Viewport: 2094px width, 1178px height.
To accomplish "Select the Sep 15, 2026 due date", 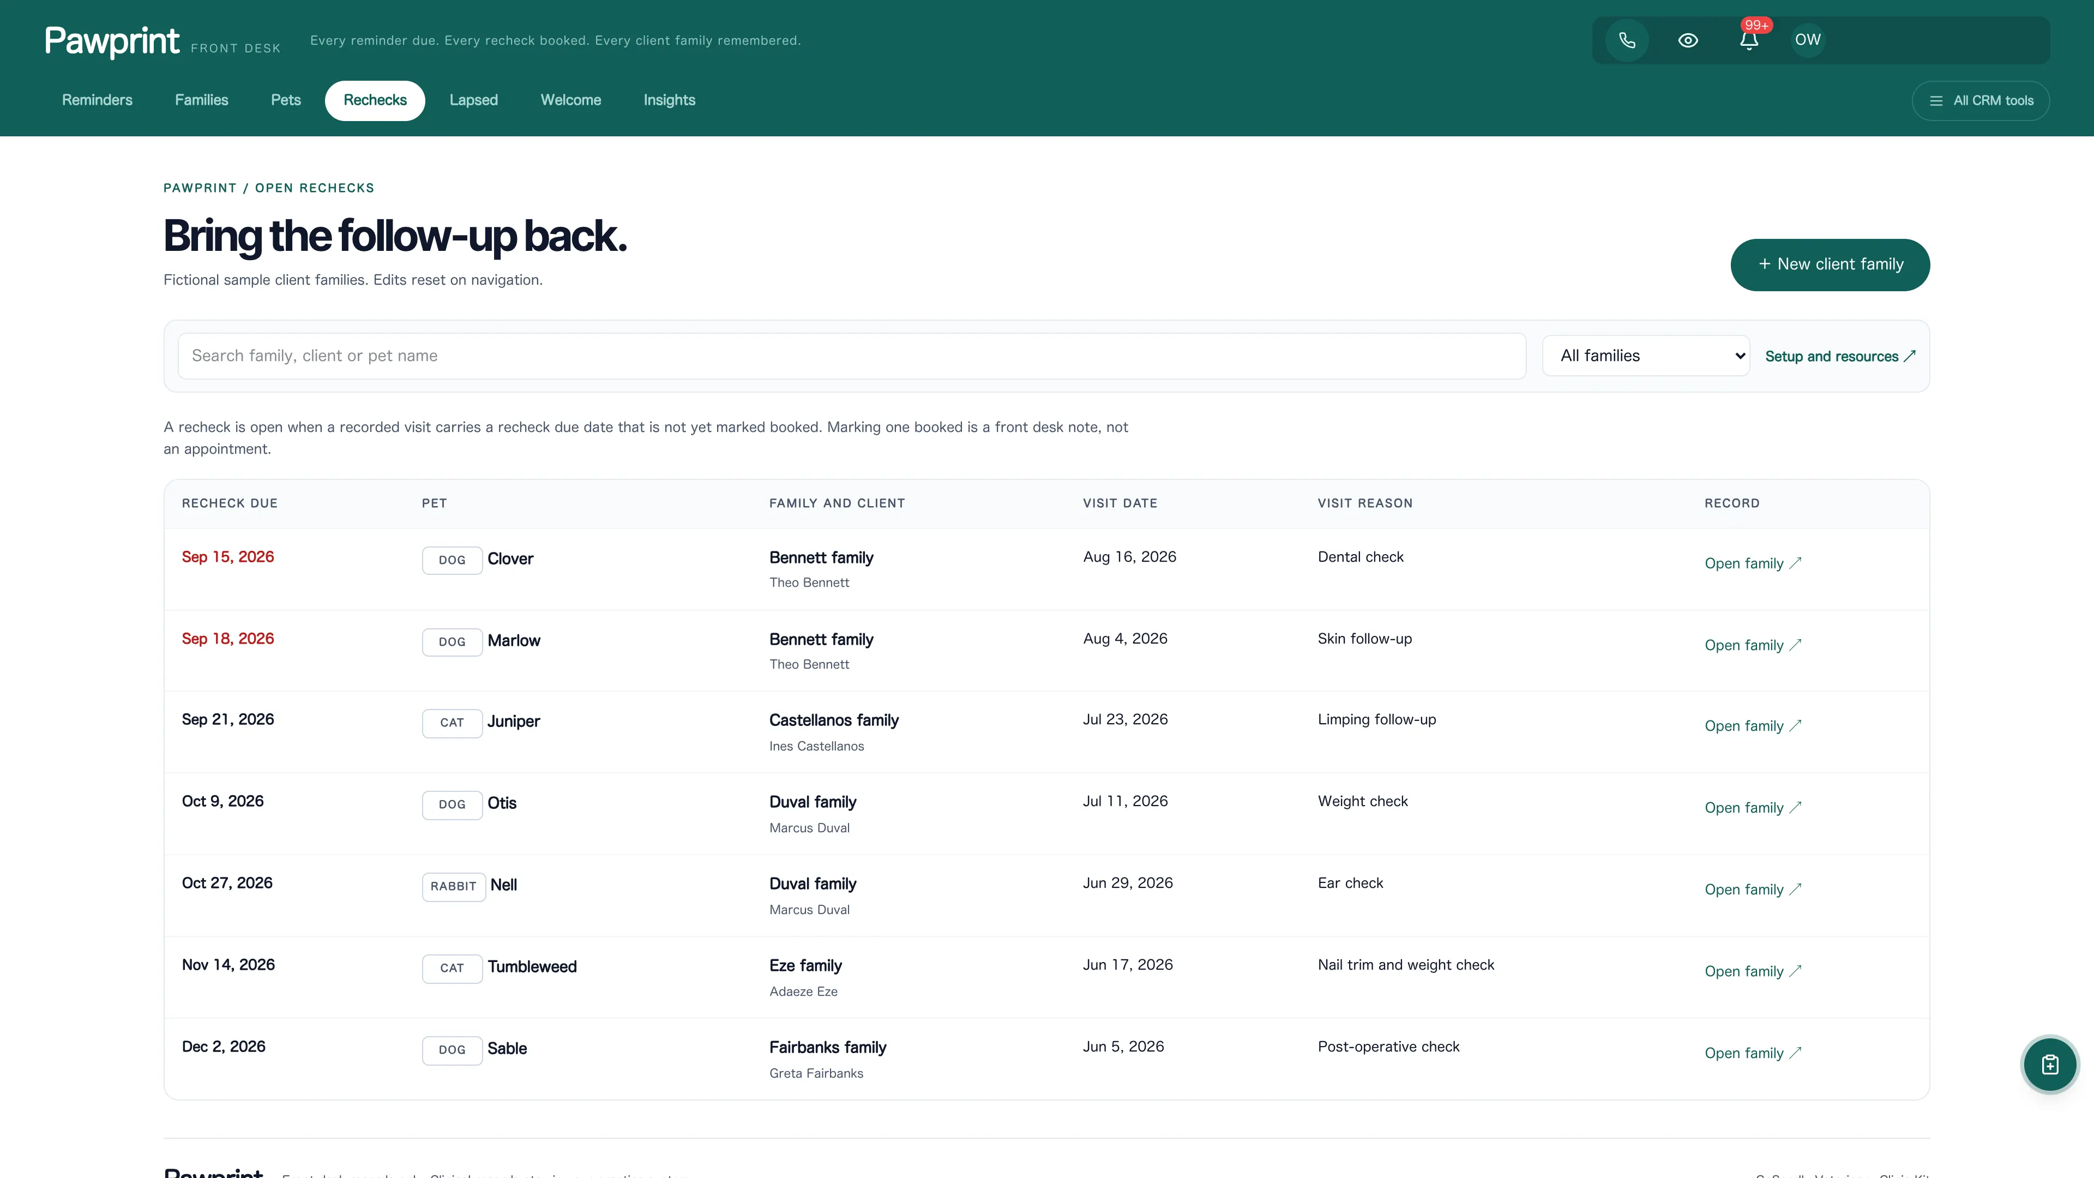I will click(x=227, y=557).
